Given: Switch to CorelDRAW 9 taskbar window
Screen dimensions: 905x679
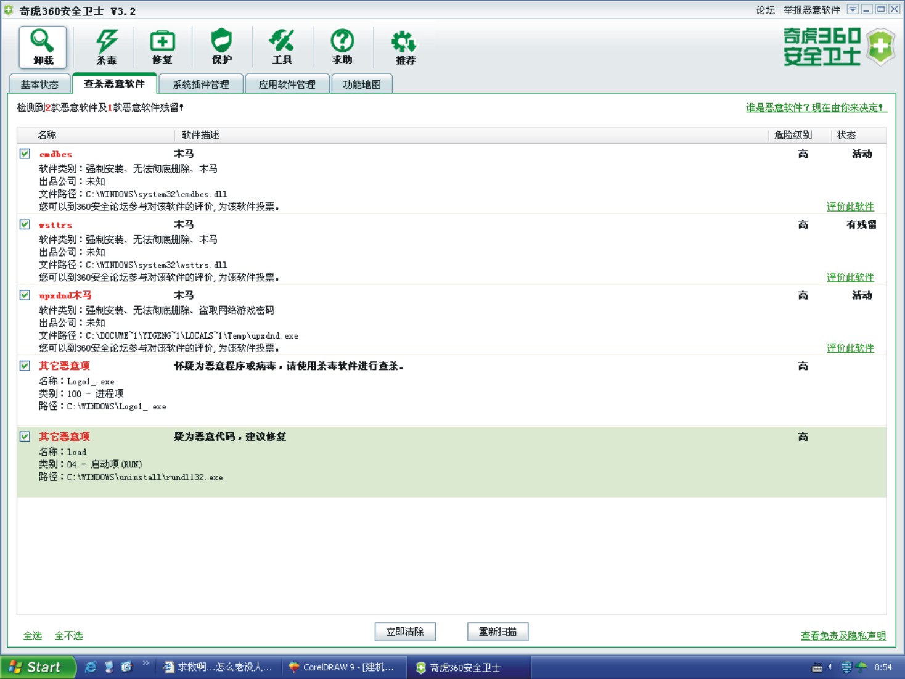Looking at the screenshot, I should tap(343, 667).
